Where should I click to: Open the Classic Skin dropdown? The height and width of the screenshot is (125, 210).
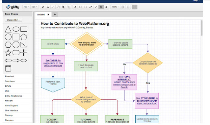click(x=13, y=20)
